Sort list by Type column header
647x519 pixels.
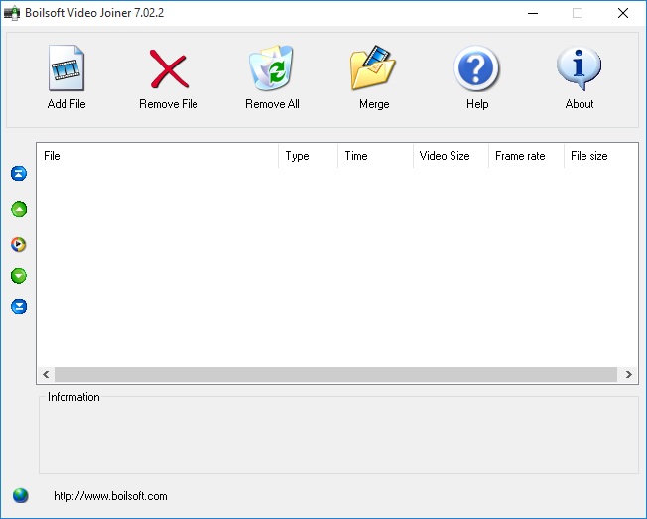(x=309, y=156)
